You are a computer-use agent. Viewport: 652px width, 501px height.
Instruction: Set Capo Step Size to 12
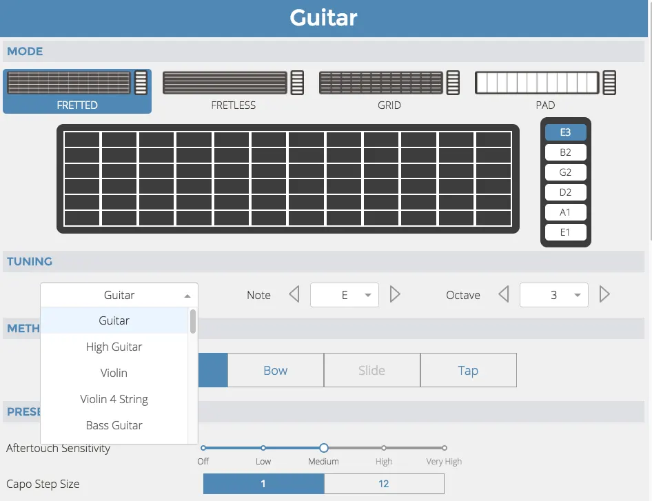[384, 484]
